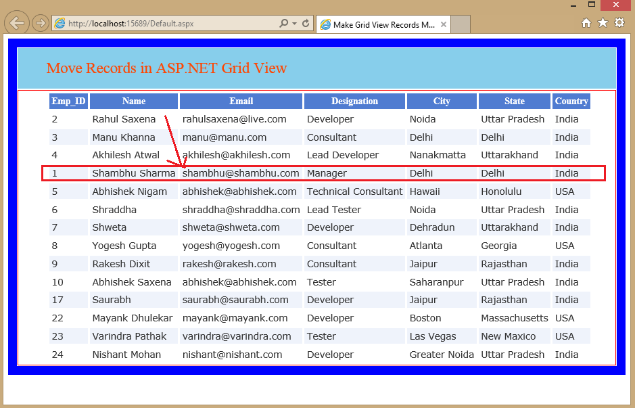The height and width of the screenshot is (408, 635).
Task: Click the State column header
Action: click(x=515, y=101)
